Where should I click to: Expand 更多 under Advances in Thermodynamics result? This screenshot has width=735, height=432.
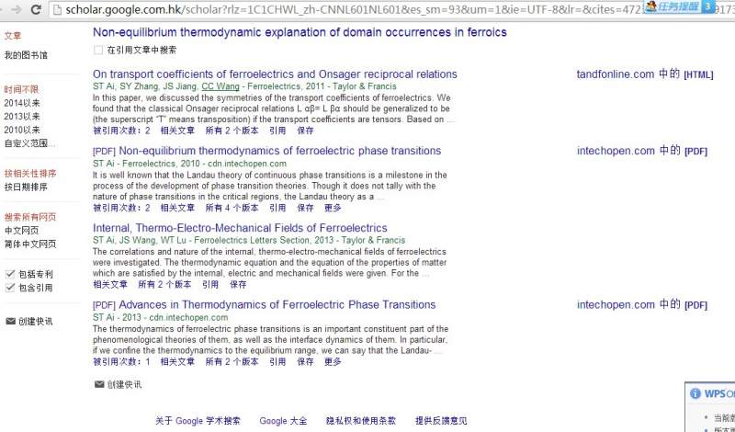point(333,361)
